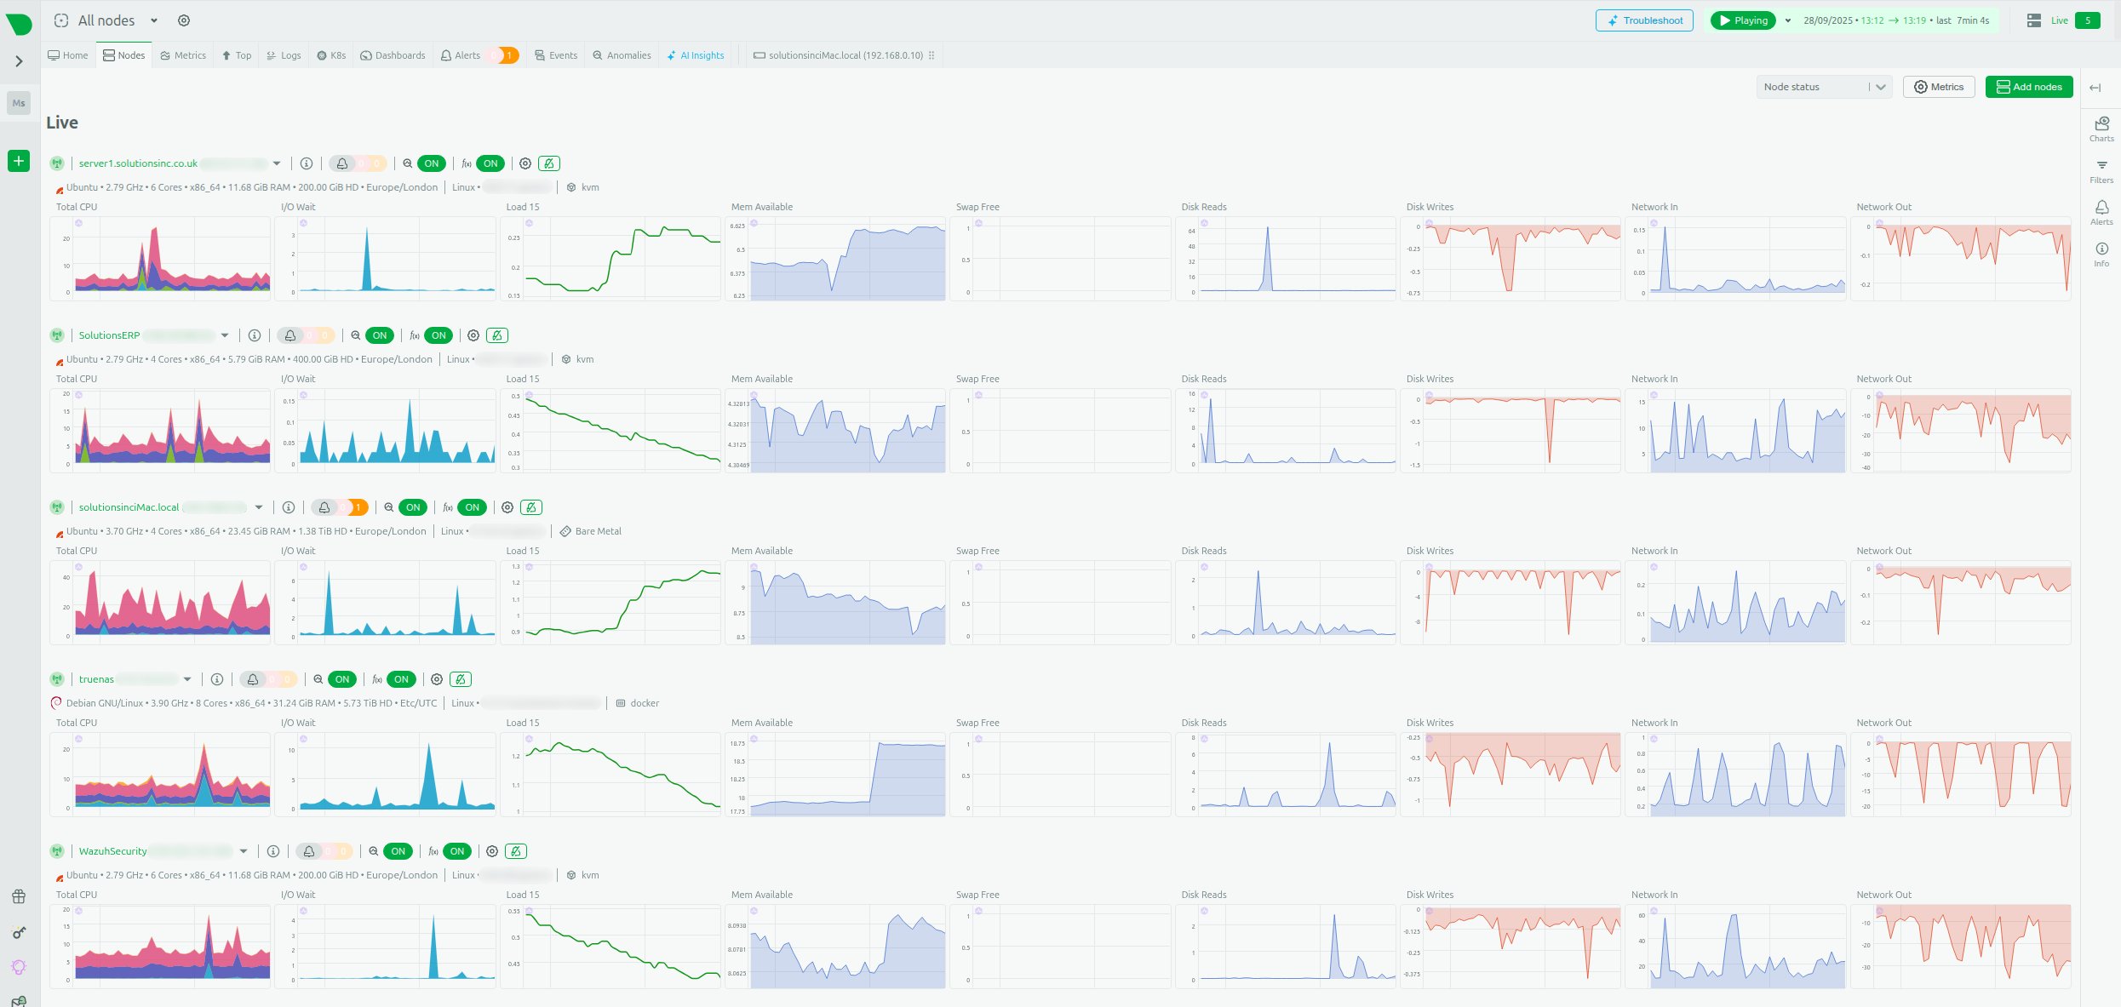Switch to the Dashboards tab
The image size is (2121, 1007).
(x=393, y=55)
